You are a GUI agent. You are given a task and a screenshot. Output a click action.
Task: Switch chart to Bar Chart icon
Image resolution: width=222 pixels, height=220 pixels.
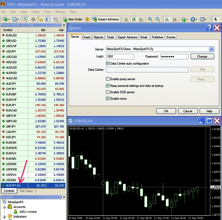coord(126,19)
